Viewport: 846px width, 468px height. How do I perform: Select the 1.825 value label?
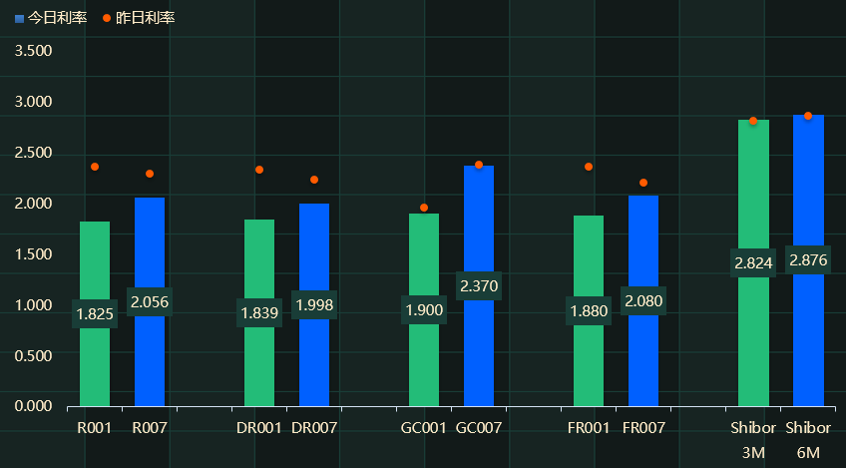[x=95, y=313]
